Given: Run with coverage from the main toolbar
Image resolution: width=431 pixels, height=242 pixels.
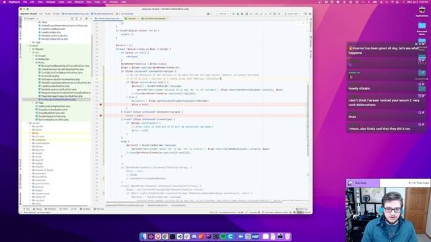Looking at the screenshot, I should (x=242, y=13).
